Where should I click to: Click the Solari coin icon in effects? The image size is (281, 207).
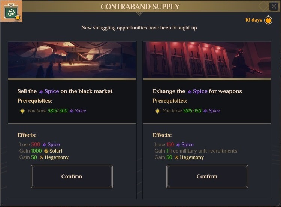[x=46, y=151]
